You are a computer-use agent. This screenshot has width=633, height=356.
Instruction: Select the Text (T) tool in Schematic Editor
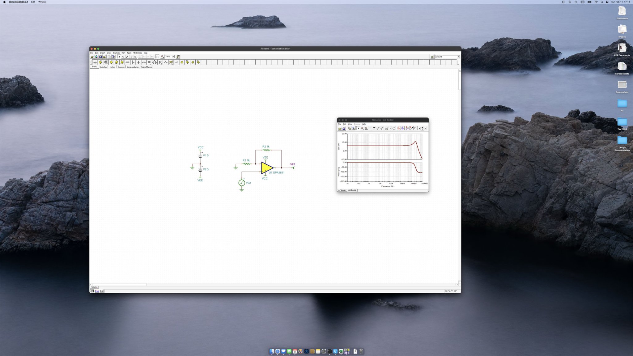[131, 57]
